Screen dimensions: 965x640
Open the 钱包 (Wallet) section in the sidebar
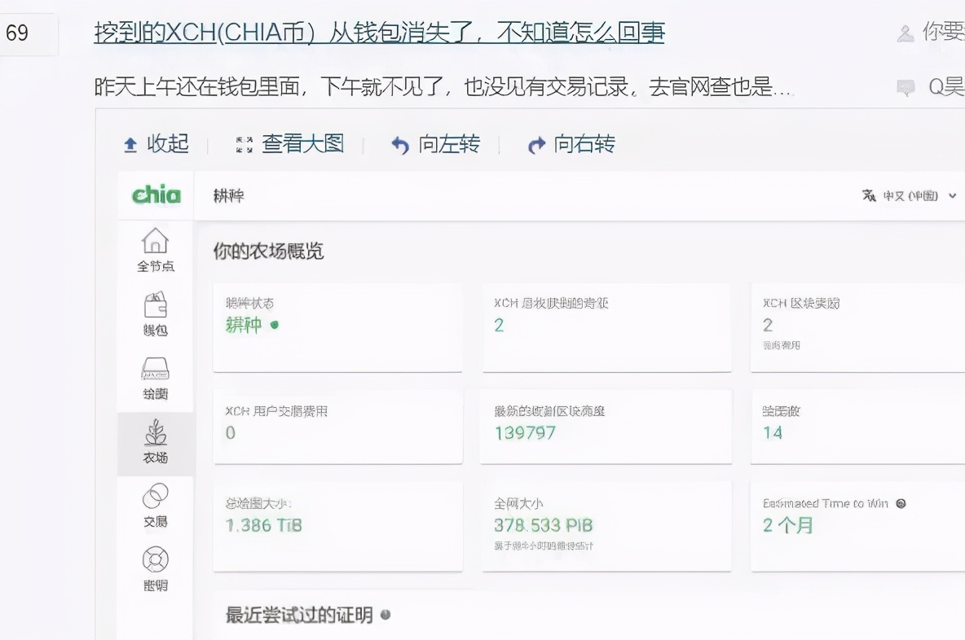pos(155,313)
